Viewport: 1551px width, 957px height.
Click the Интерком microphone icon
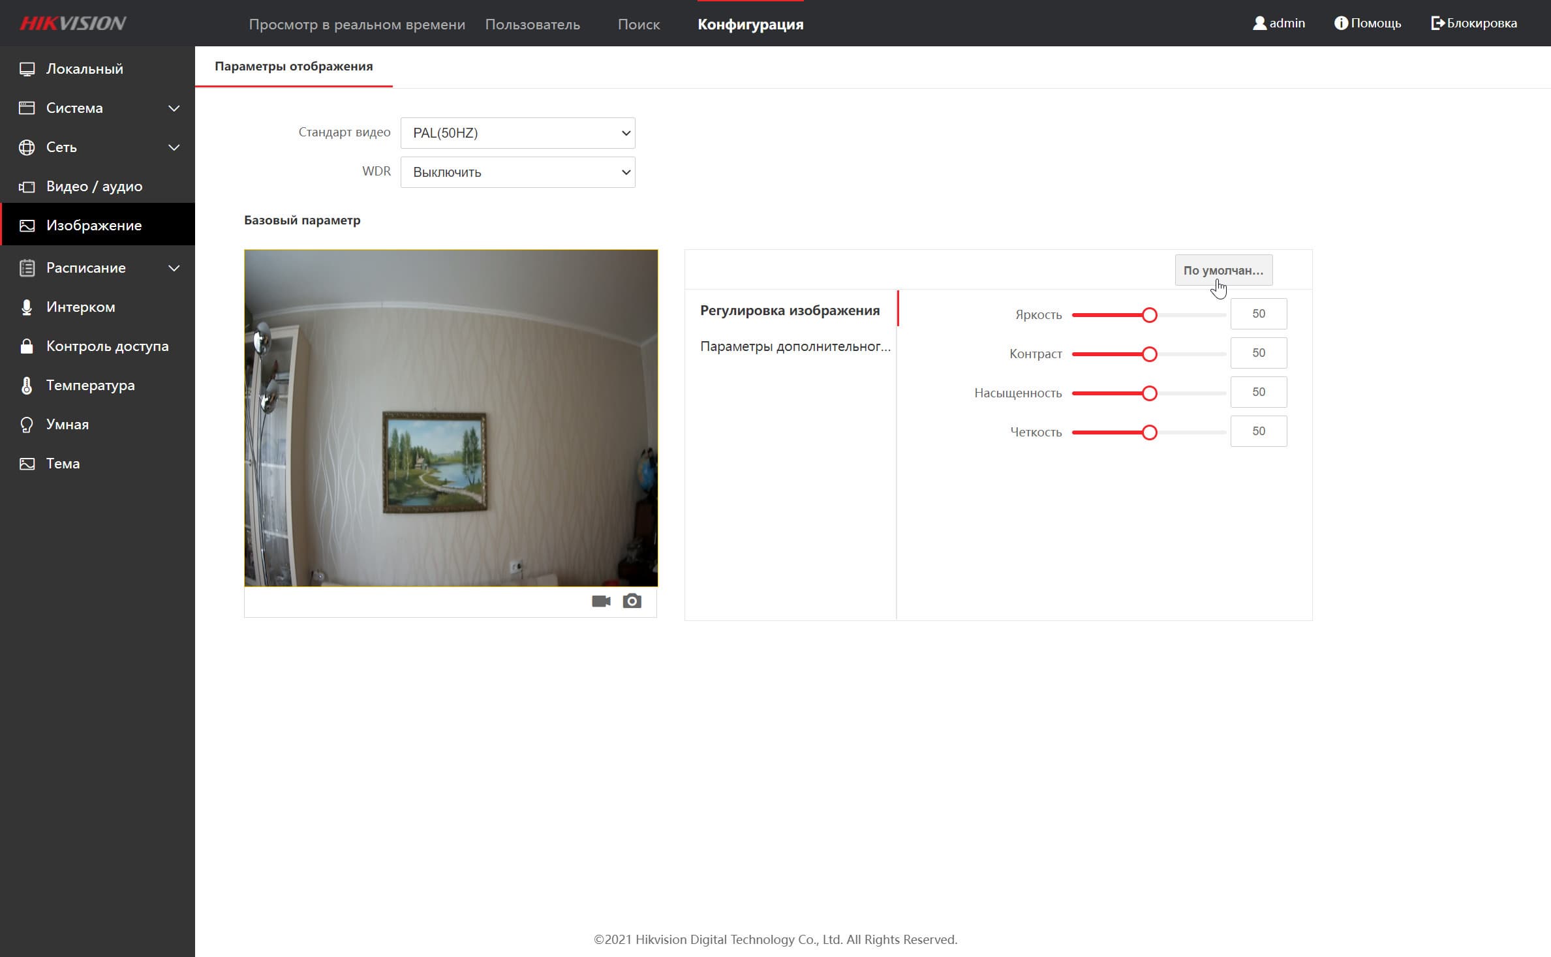27,307
